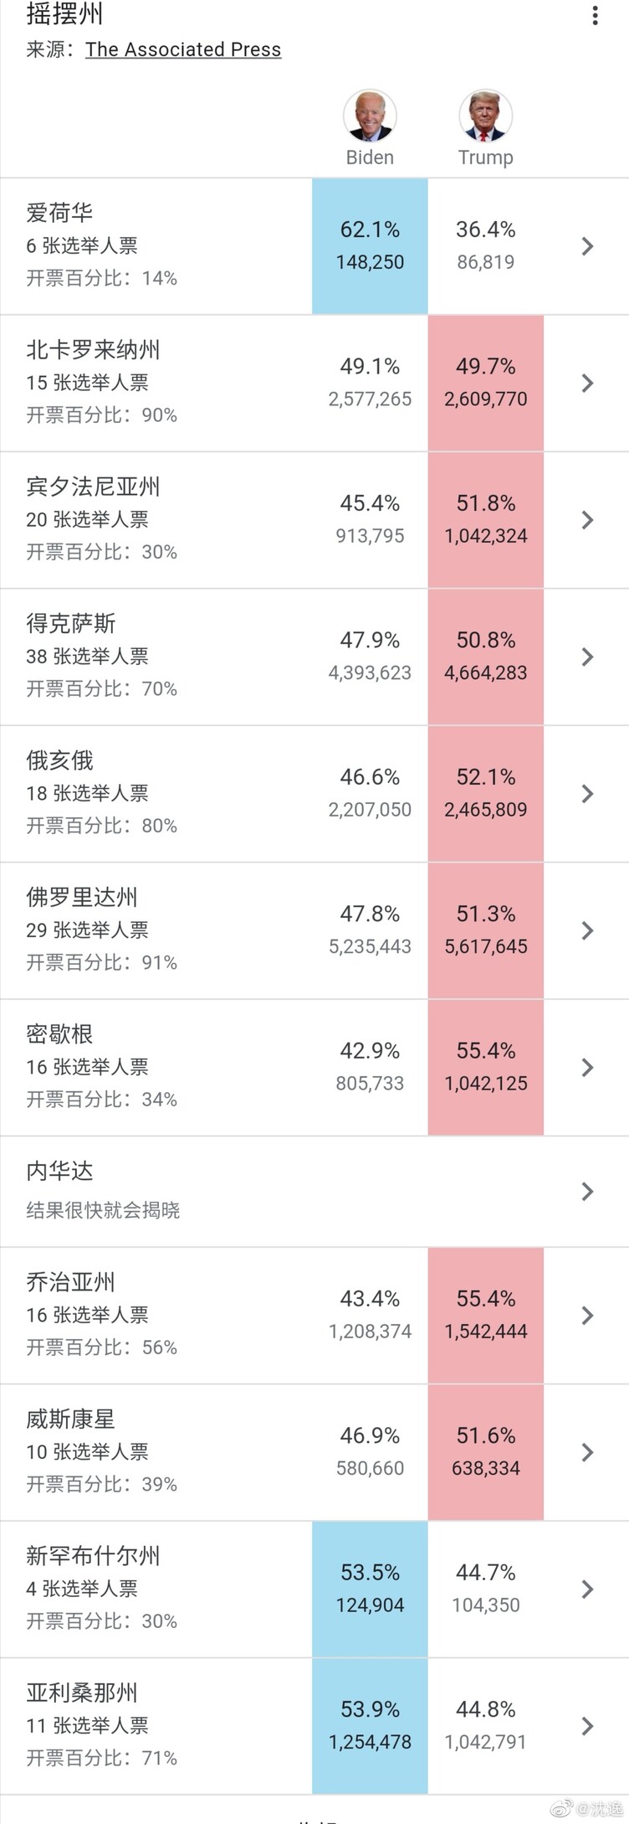Viewport: 629px width, 1824px height.
Task: Open the three-dot more options menu
Action: (595, 15)
